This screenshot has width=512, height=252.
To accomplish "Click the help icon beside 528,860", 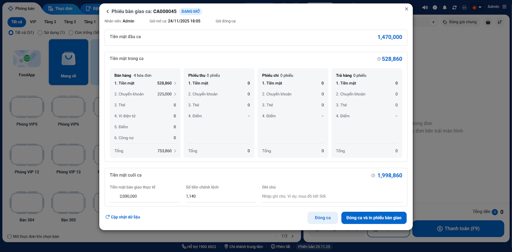I will pyautogui.click(x=379, y=59).
